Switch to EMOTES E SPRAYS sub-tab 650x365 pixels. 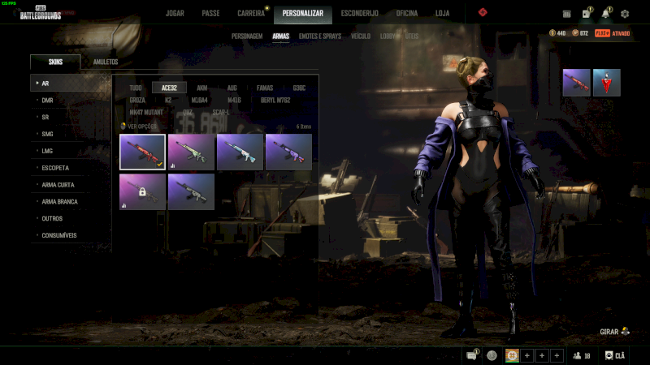tap(320, 36)
